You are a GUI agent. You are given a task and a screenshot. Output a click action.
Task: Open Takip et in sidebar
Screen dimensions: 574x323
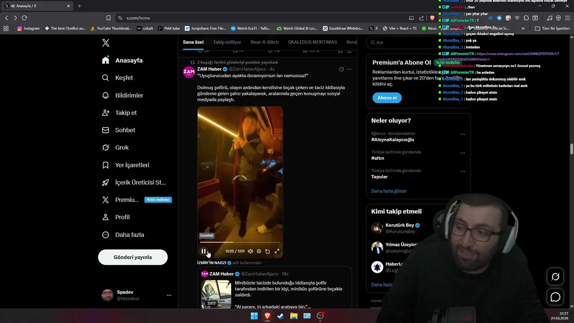(119, 113)
